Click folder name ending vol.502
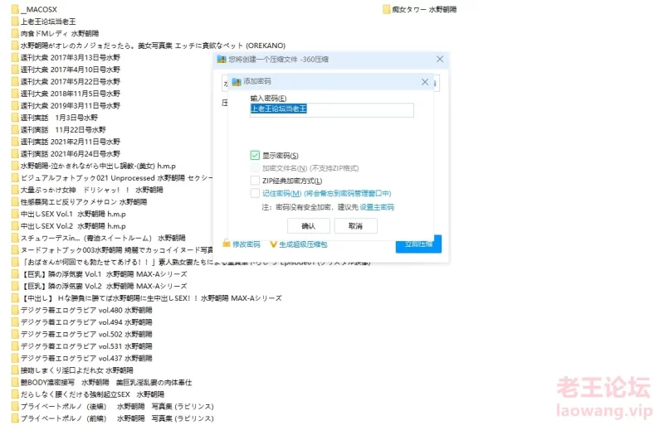Image resolution: width=664 pixels, height=425 pixels. [86, 334]
